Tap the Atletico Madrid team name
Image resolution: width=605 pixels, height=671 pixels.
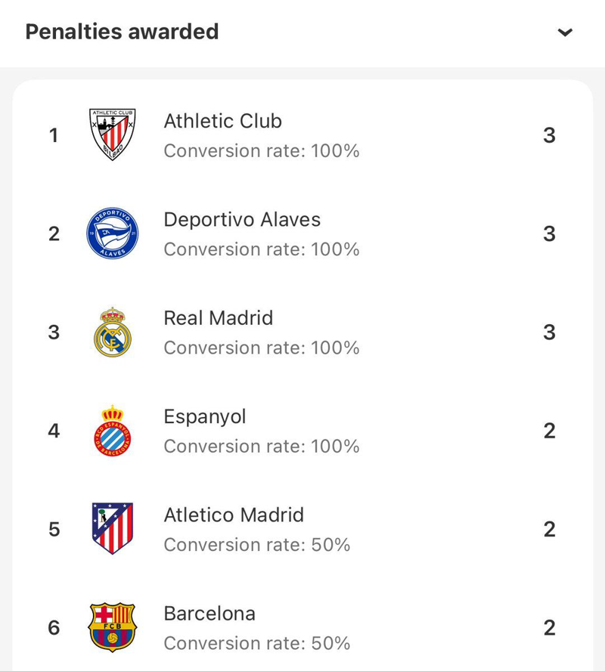click(x=234, y=515)
